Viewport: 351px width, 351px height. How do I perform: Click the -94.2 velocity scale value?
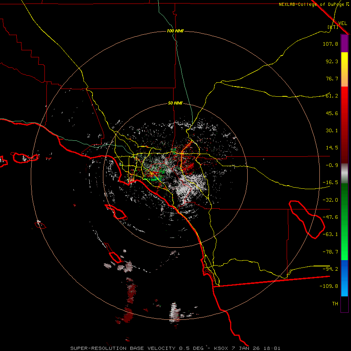click(x=330, y=269)
